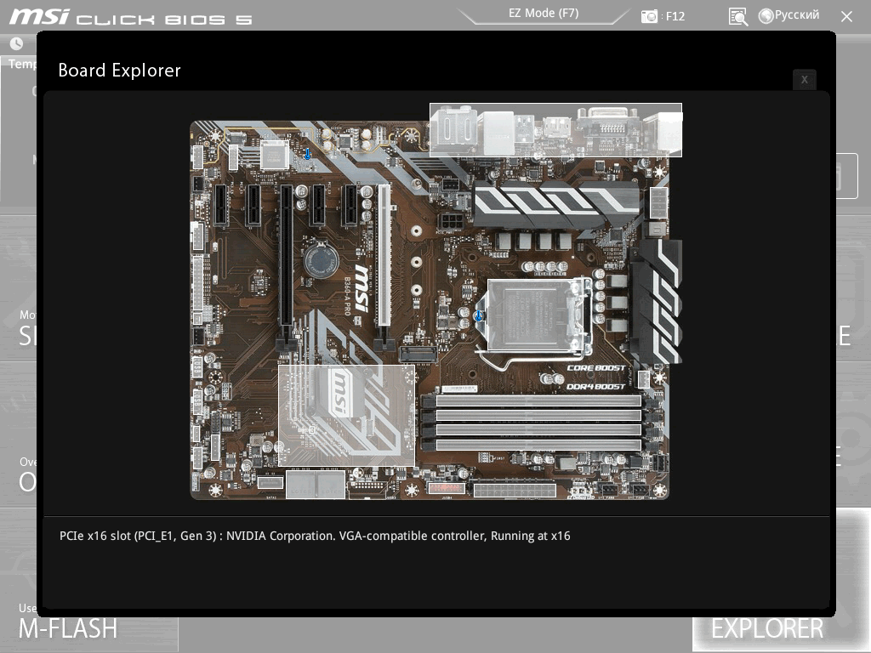Viewport: 871px width, 653px height.
Task: Click the highlighted MSI chipset heatsink
Action: pyautogui.click(x=347, y=415)
